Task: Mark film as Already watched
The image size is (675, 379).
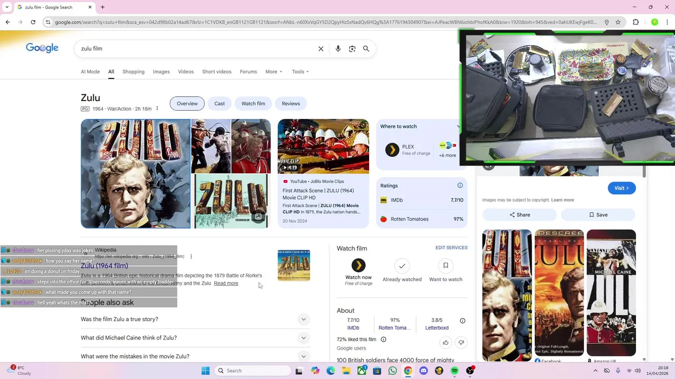Action: (402, 271)
